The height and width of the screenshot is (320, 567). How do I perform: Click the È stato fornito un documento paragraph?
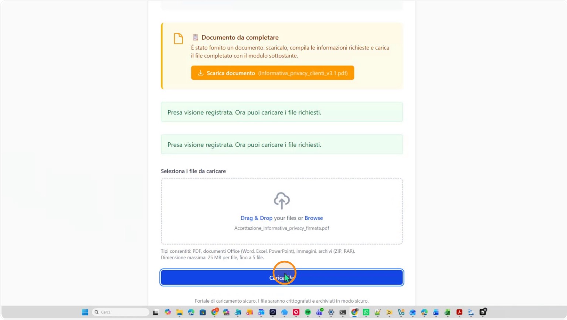(x=290, y=52)
